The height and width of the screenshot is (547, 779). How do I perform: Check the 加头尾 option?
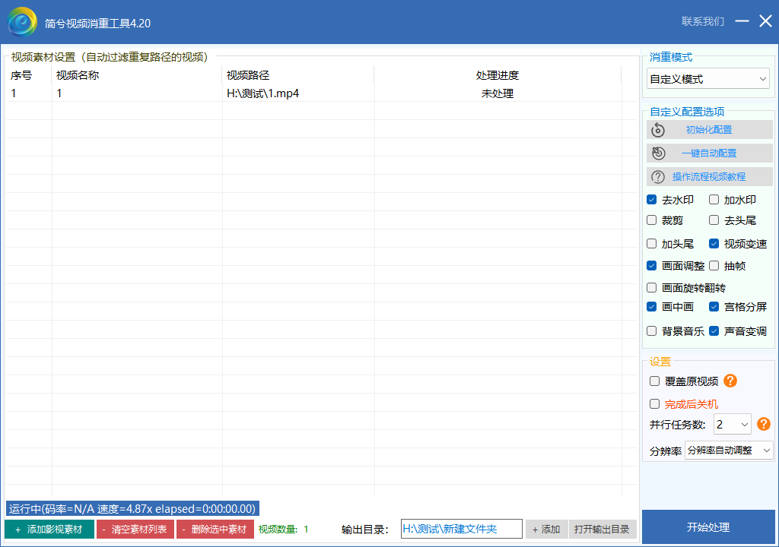652,244
